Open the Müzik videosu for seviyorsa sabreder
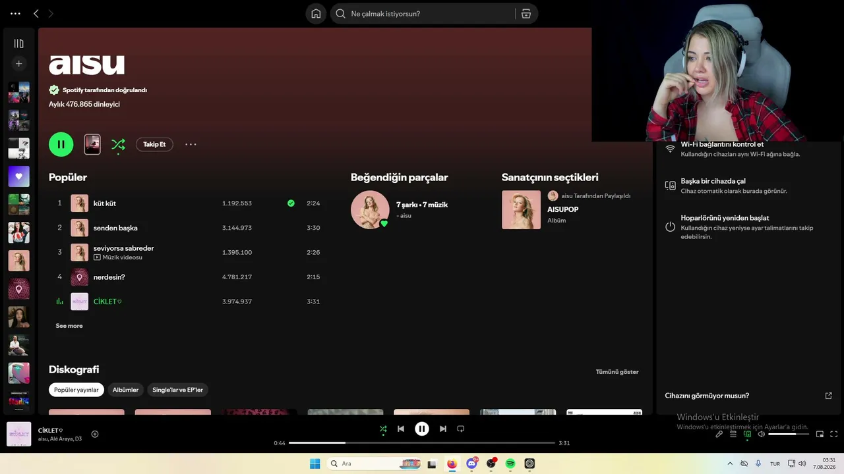 pos(118,257)
